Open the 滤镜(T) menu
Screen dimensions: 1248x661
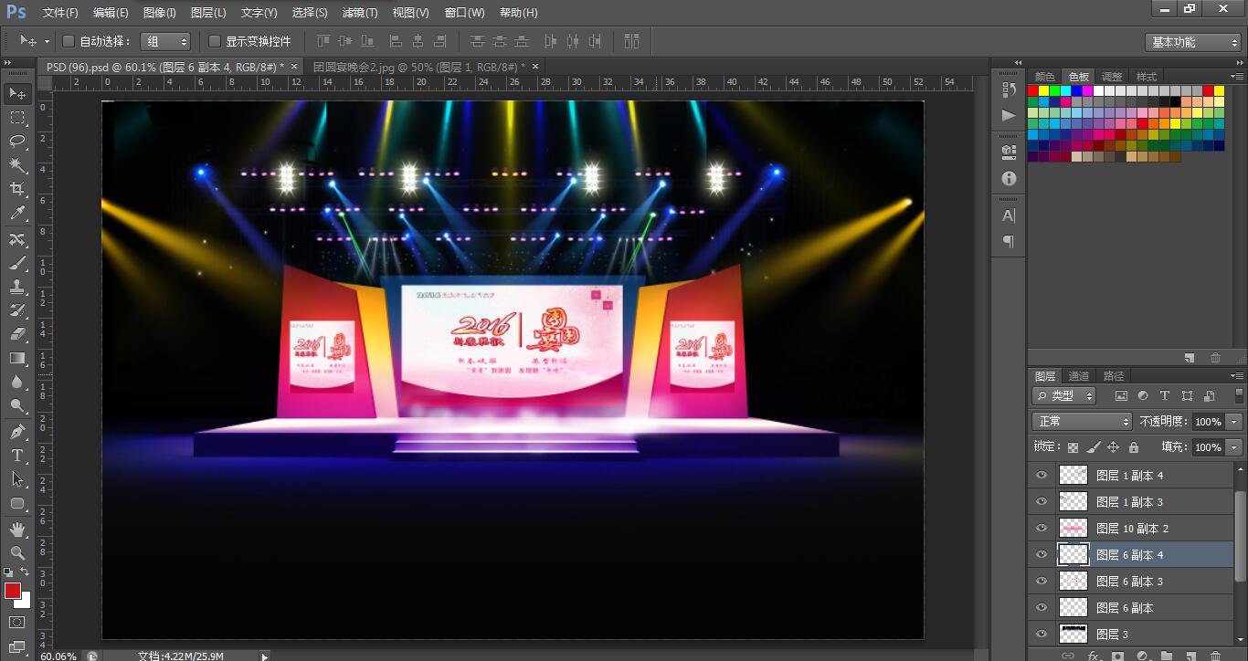click(x=360, y=13)
